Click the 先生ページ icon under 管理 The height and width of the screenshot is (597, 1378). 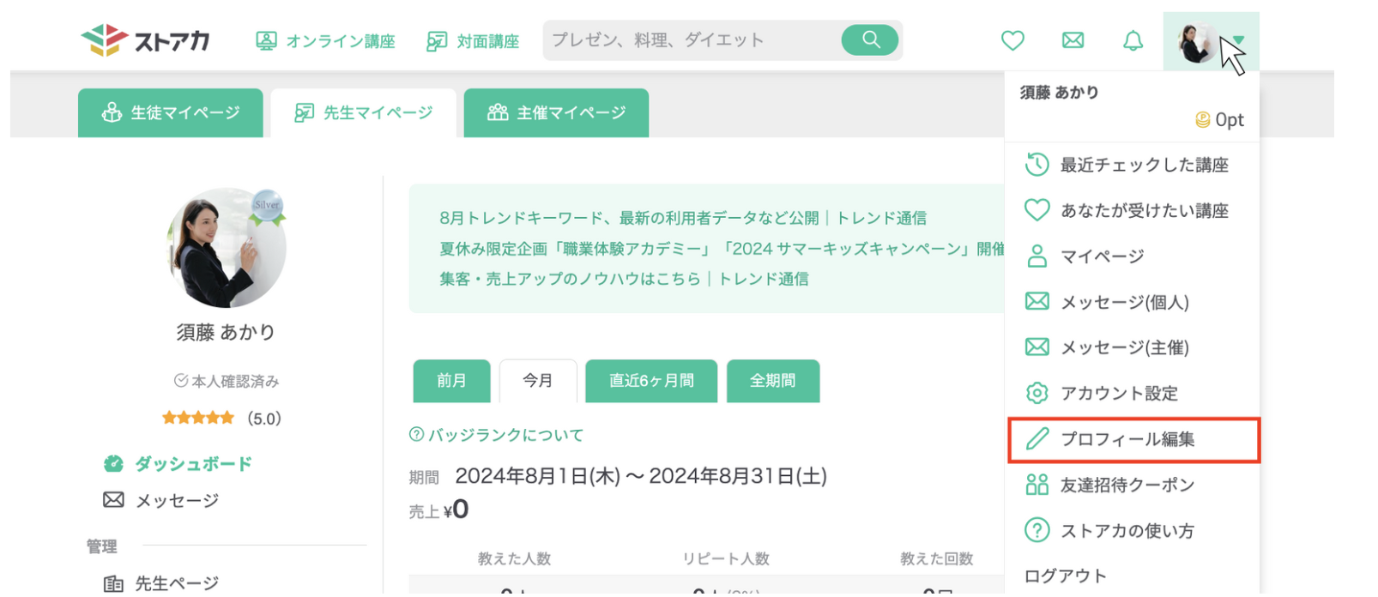tap(112, 582)
